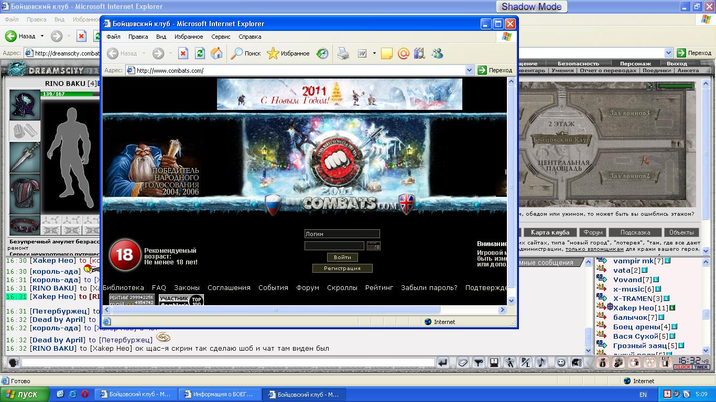
Task: Click the on-screen keyboard icon beside password field
Action: click(x=374, y=245)
